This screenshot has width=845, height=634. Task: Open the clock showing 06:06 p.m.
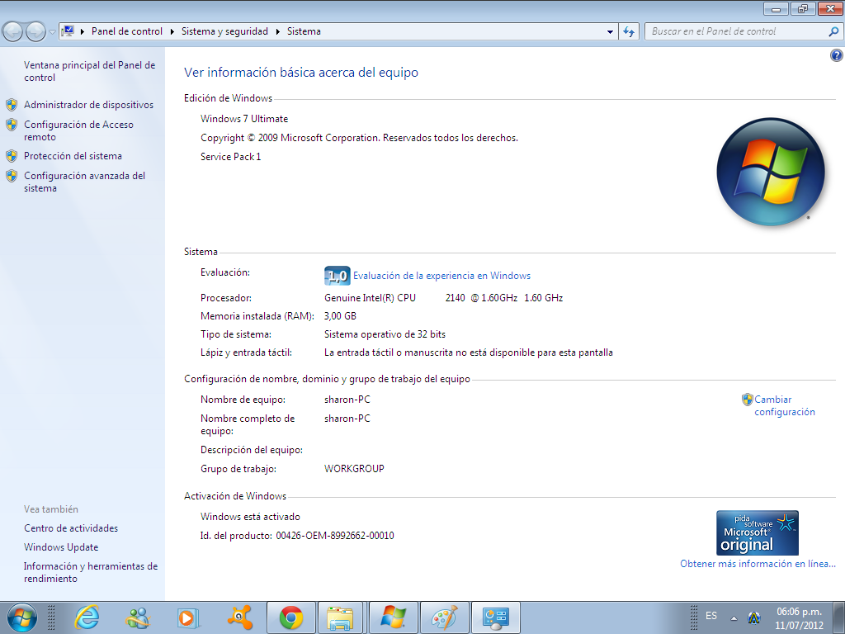tap(799, 618)
